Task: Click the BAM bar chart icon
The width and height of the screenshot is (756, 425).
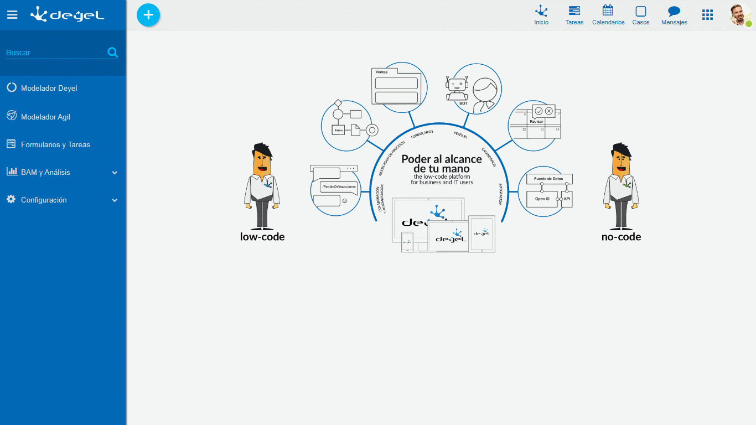Action: click(12, 172)
